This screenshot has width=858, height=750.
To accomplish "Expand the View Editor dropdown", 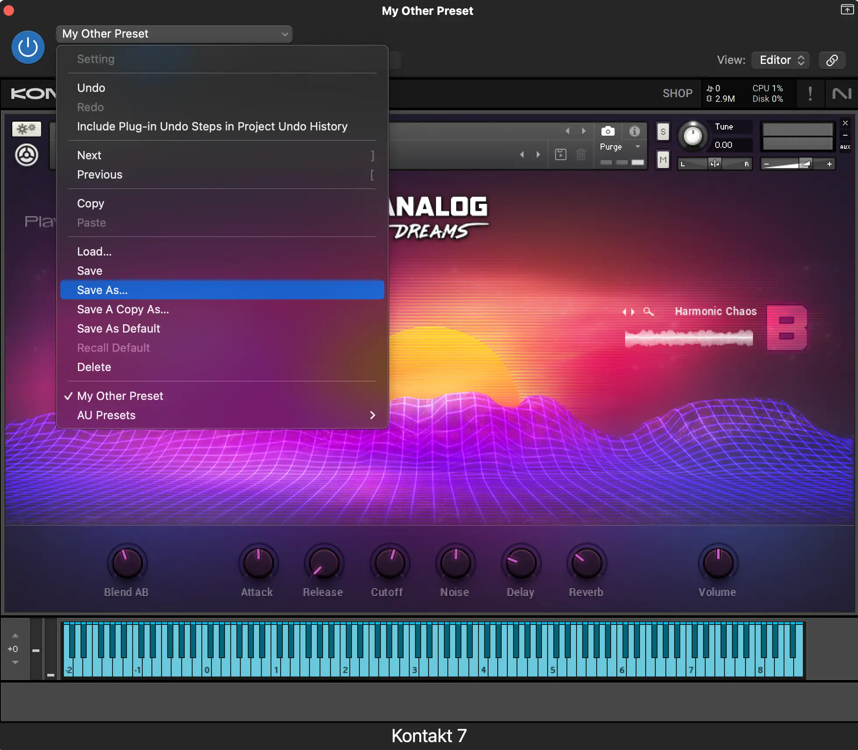I will (780, 60).
